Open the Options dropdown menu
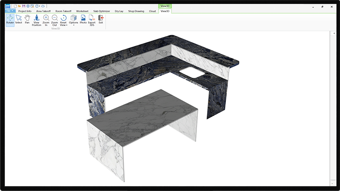Viewport: 340px width, 191px height. click(x=73, y=25)
